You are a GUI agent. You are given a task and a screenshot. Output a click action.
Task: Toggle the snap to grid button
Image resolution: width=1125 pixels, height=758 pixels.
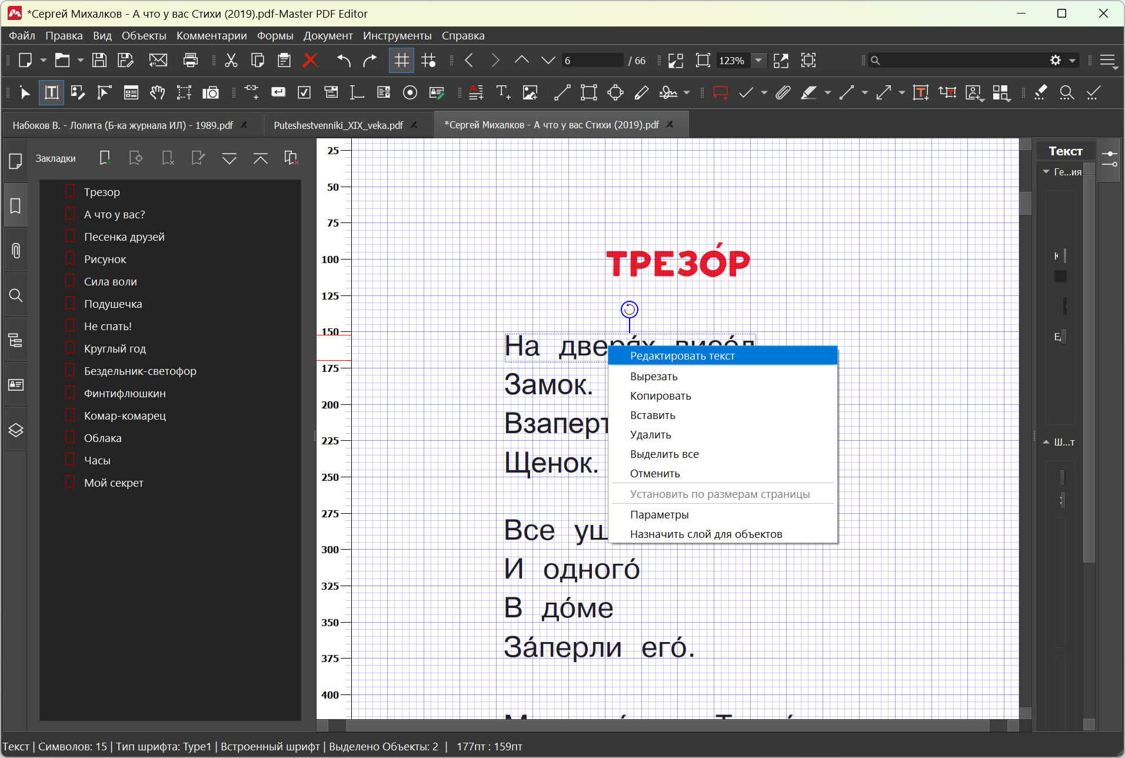(x=429, y=60)
